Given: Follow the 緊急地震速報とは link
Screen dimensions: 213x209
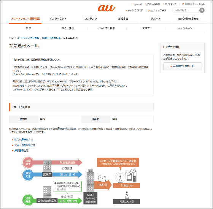Looking at the screenshot, I should click(x=24, y=140).
